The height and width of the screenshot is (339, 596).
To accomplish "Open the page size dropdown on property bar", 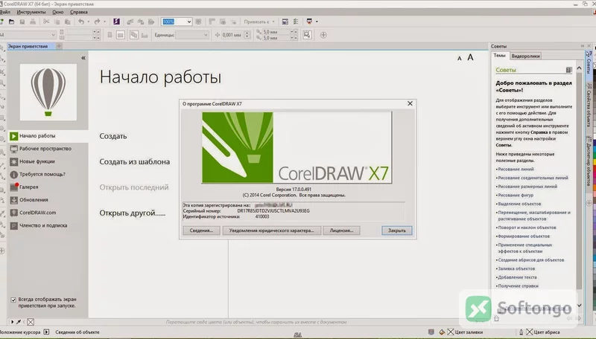I will coord(53,35).
